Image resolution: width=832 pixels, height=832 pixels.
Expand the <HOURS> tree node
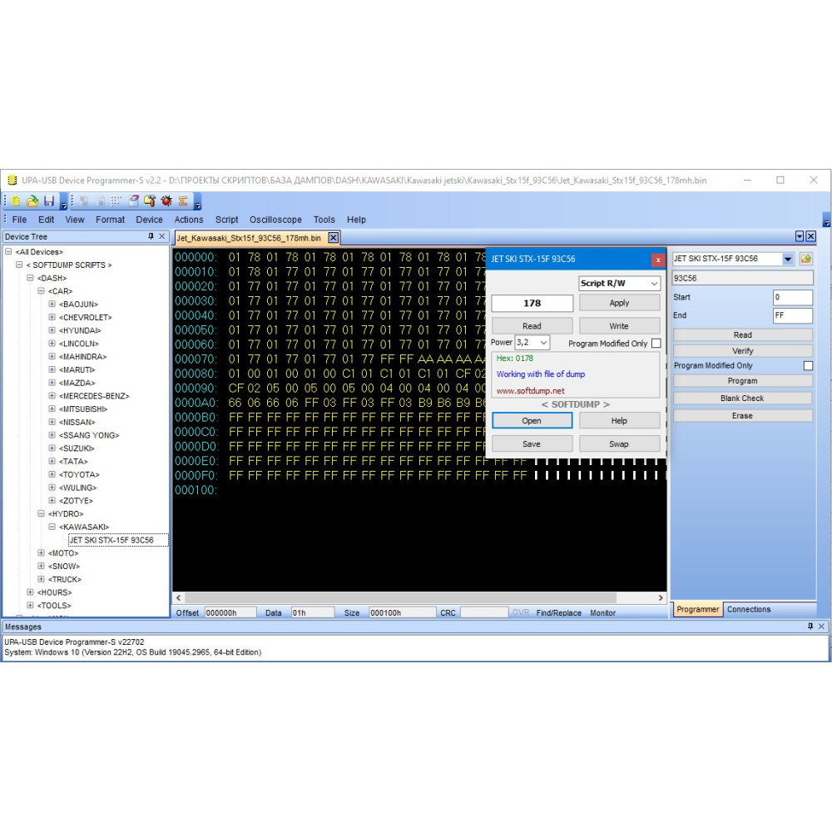[x=30, y=592]
